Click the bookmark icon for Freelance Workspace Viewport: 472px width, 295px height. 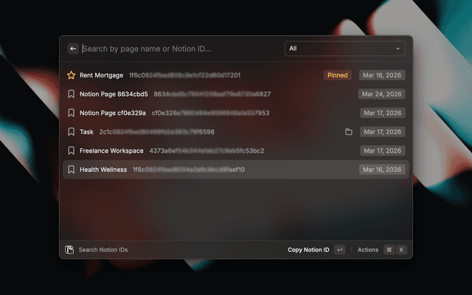(72, 150)
